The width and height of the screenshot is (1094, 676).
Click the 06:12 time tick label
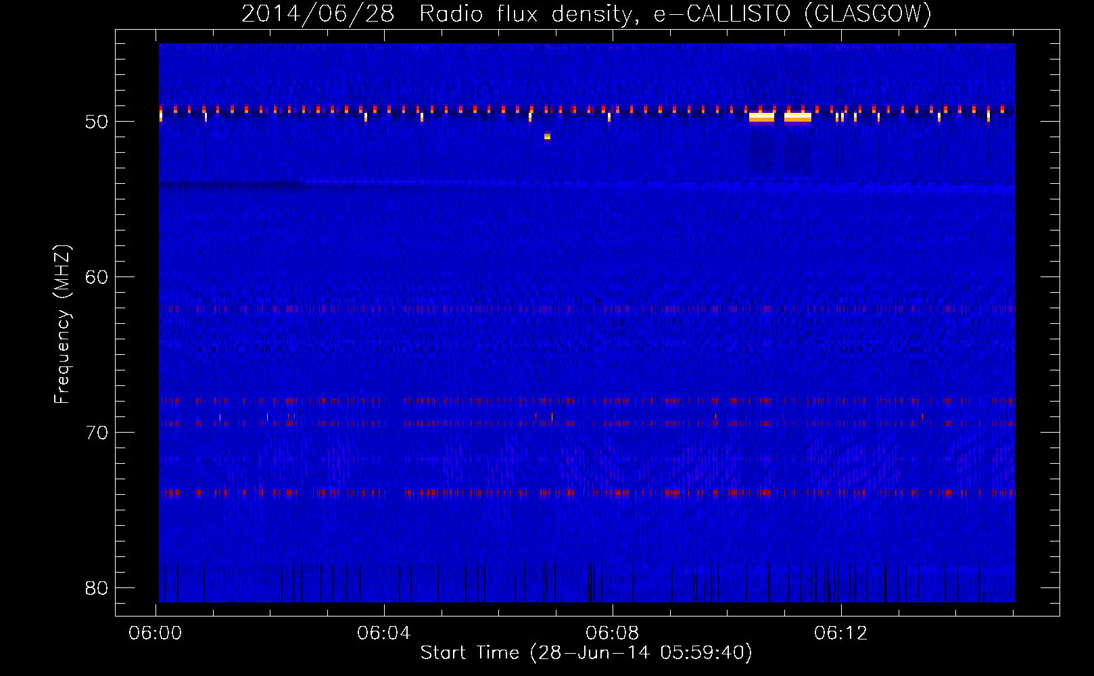841,633
